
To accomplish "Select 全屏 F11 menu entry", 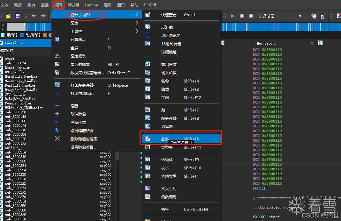I will pyautogui.click(x=97, y=48).
